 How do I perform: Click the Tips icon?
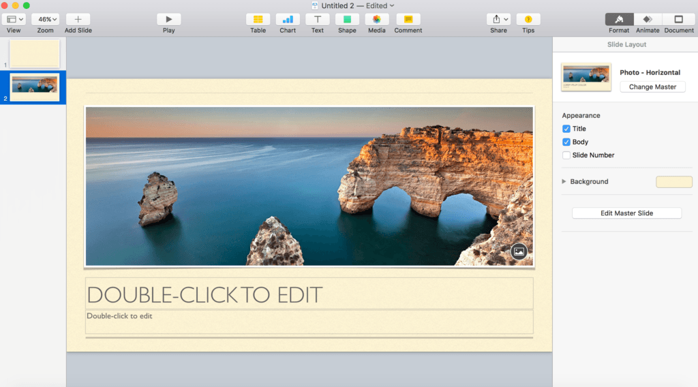528,20
